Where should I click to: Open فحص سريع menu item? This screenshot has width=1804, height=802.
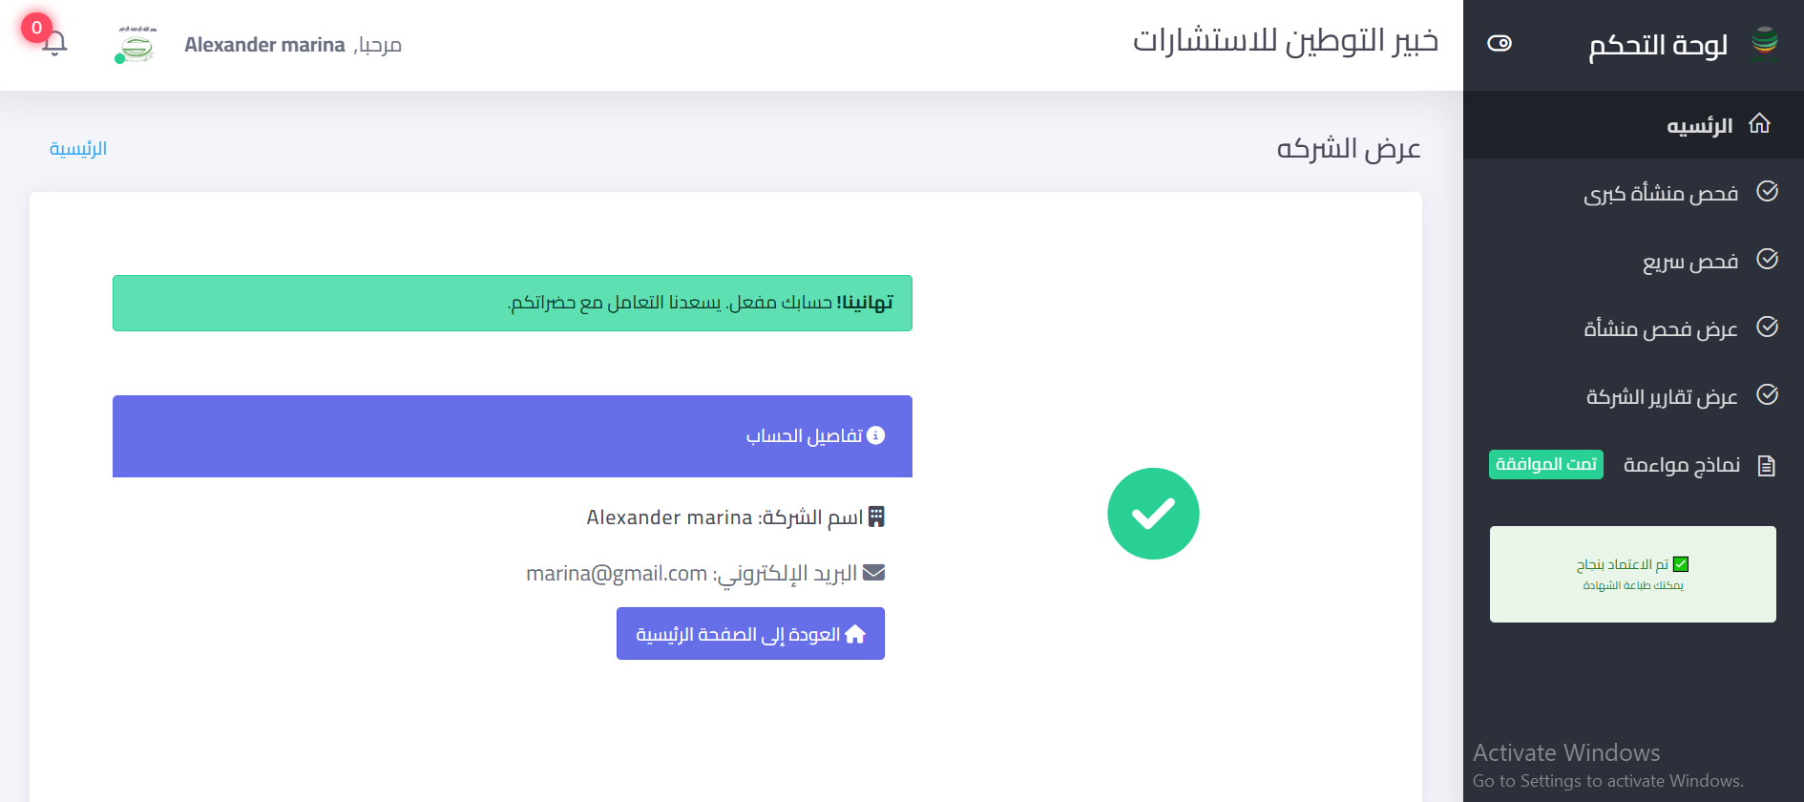(1689, 261)
